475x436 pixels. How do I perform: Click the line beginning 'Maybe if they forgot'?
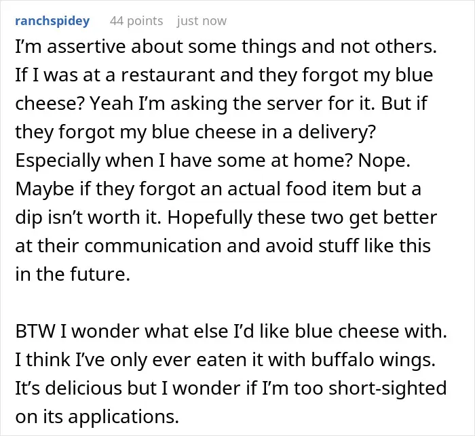click(218, 189)
